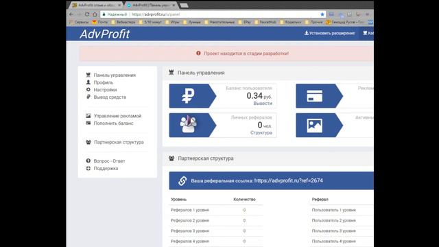Click the icon beside Панель управления heading
The image size is (439, 247).
click(x=171, y=73)
